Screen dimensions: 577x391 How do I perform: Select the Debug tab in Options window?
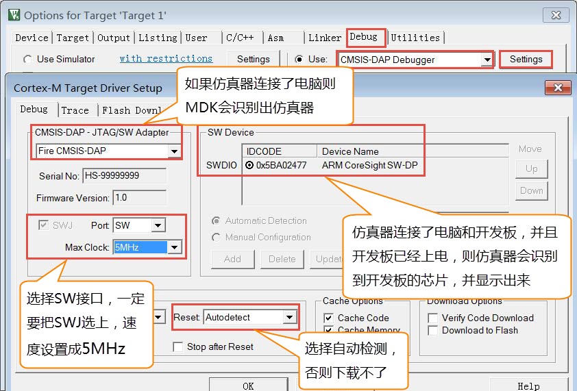364,37
